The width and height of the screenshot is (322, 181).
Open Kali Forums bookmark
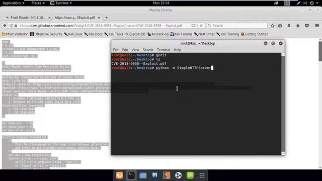point(181,34)
